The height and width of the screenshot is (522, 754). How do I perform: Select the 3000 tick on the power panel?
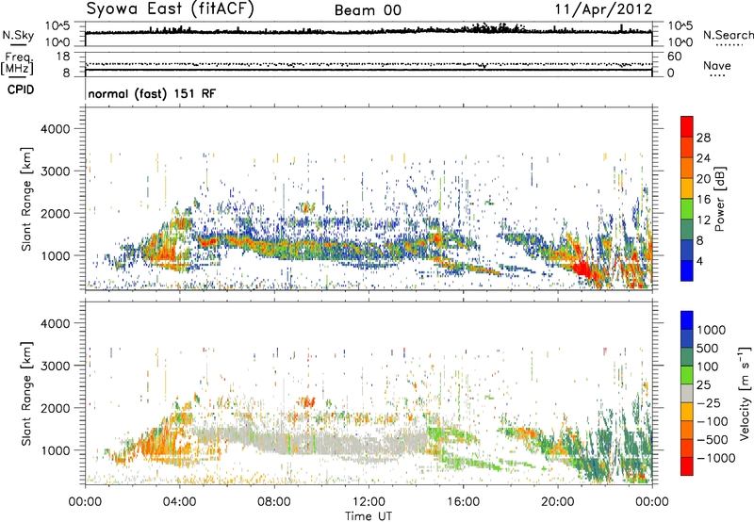click(56, 171)
